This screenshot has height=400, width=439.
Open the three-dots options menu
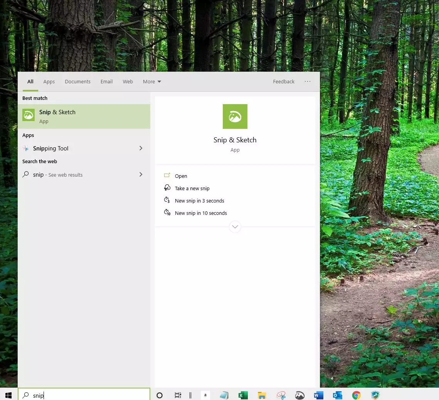click(308, 81)
